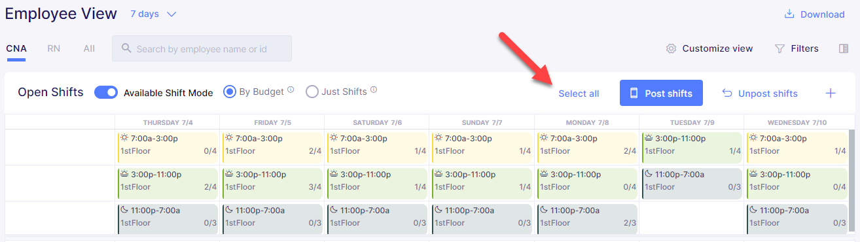Select the By Budget radio button
Image resolution: width=860 pixels, height=242 pixels.
230,92
